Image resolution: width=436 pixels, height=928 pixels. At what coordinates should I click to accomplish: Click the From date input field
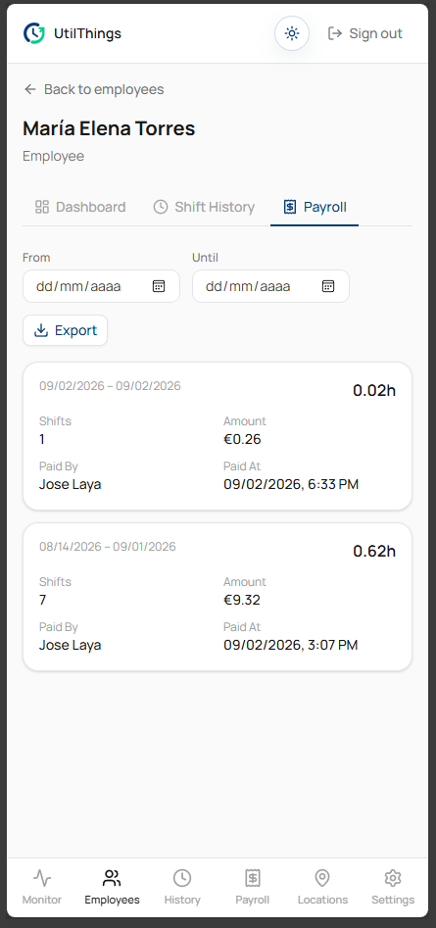pyautogui.click(x=101, y=286)
